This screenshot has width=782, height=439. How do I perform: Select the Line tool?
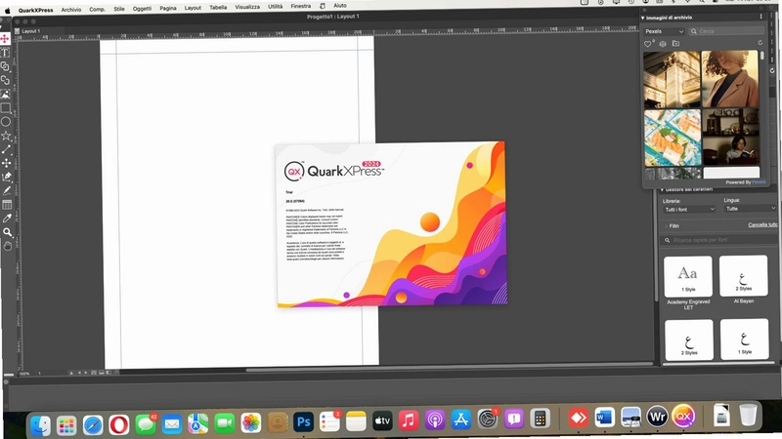[x=6, y=149]
